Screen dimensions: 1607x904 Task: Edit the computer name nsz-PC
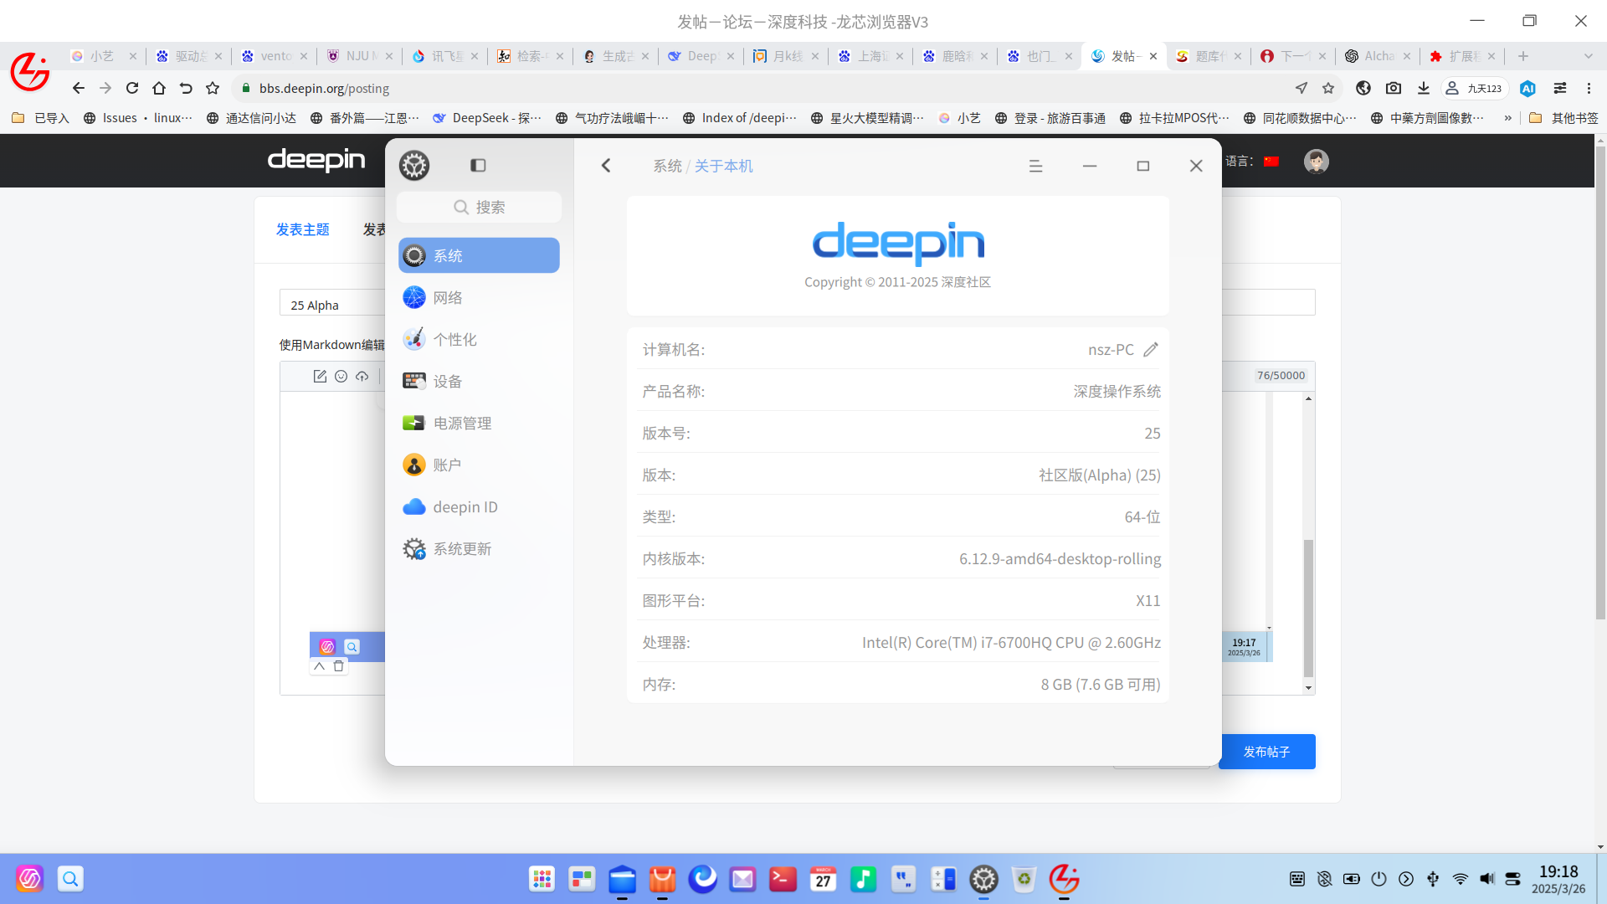(1151, 349)
